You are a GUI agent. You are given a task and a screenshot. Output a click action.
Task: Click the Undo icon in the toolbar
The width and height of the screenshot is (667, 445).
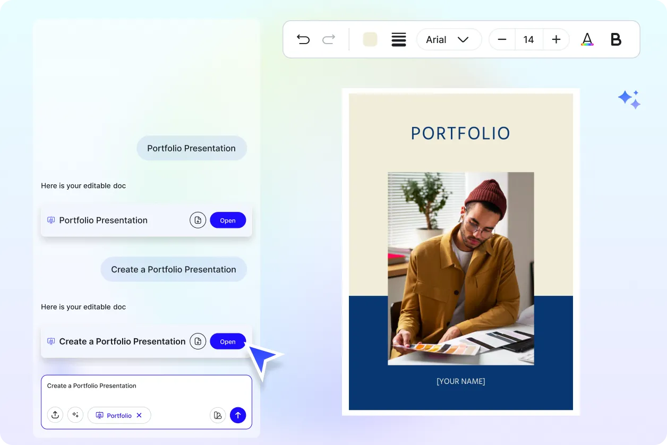[303, 39]
